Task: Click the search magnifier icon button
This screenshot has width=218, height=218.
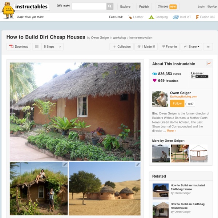Action: click(110, 7)
